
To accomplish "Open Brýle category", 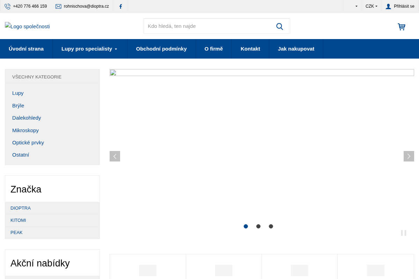I will (18, 106).
